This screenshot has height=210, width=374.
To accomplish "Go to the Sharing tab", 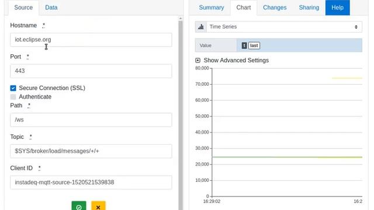I will (309, 8).
